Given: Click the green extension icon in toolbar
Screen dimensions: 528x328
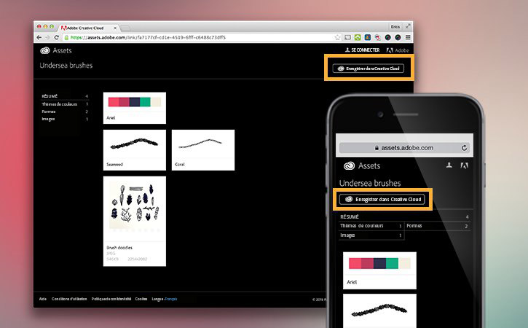Looking at the screenshot, I should tap(358, 37).
